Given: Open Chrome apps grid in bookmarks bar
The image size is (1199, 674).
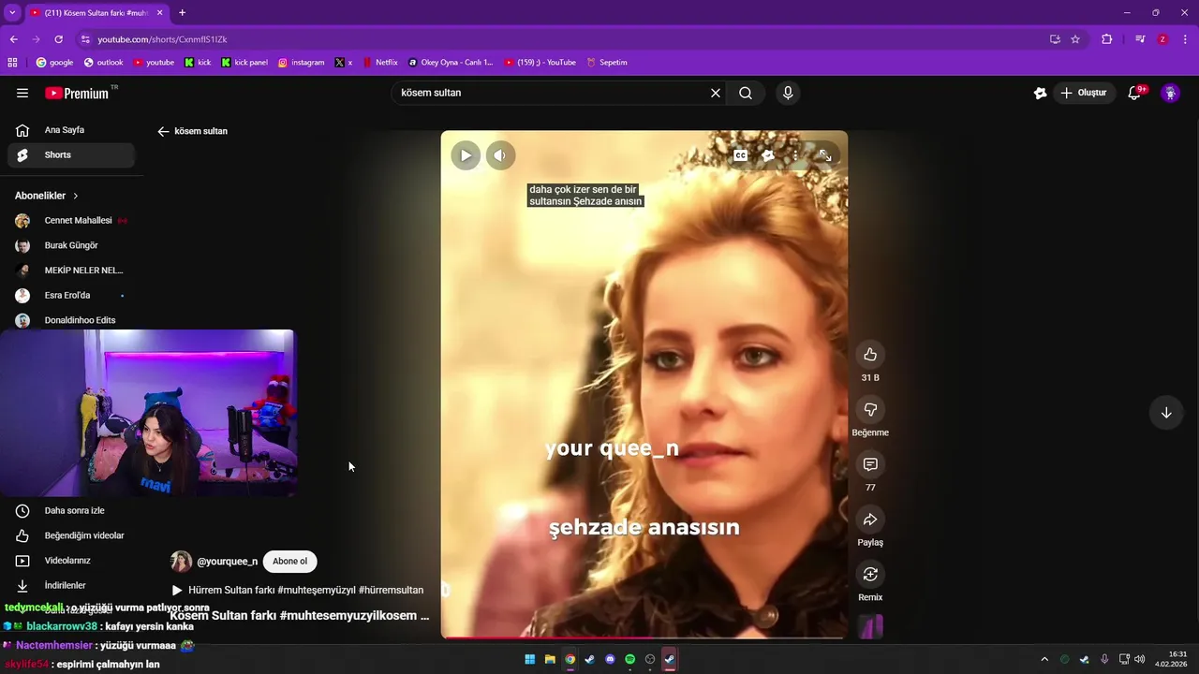Looking at the screenshot, I should 12,63.
